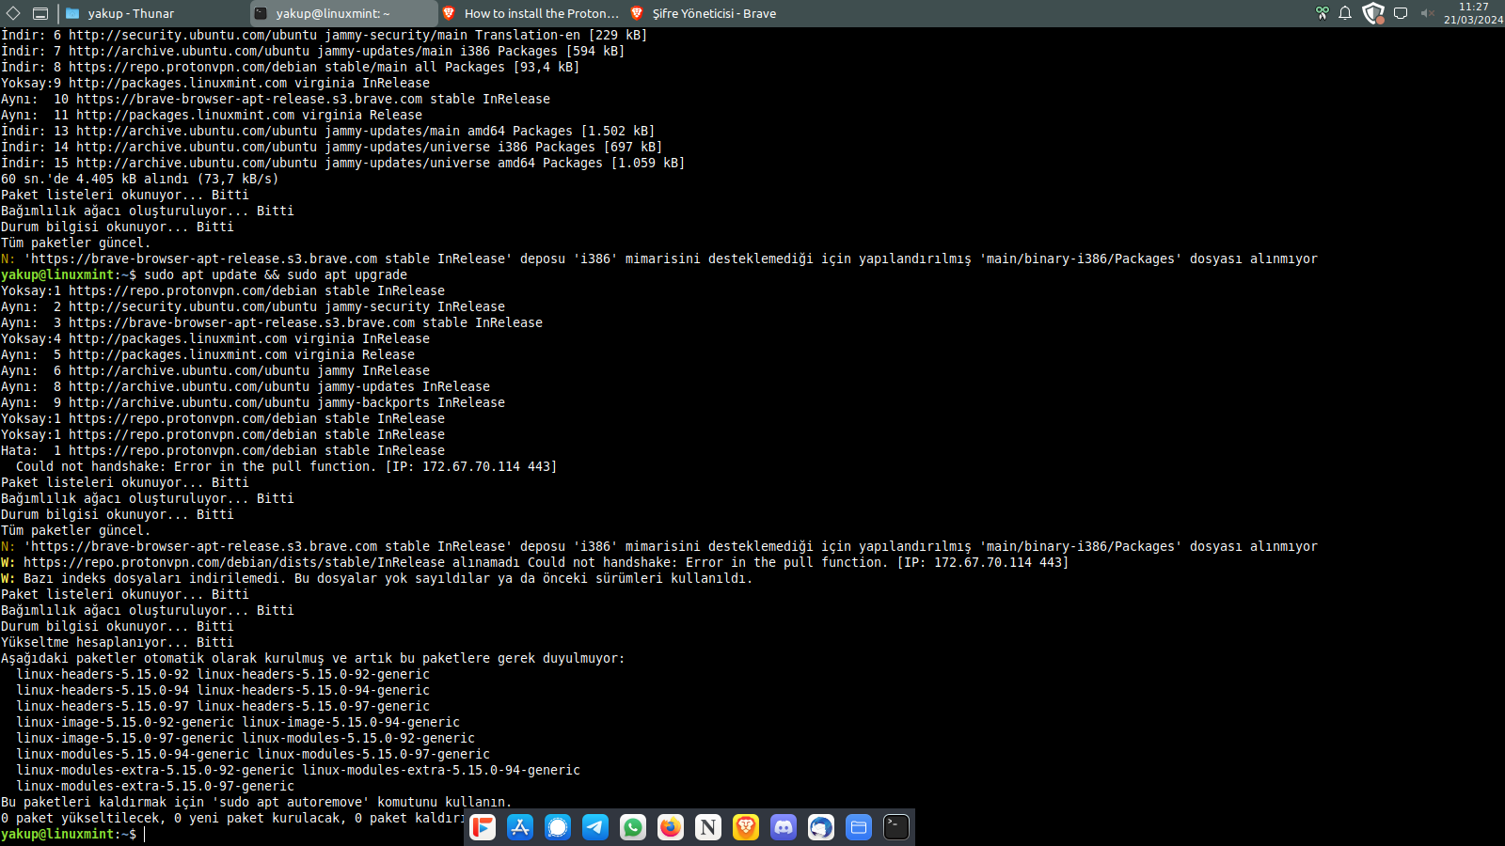Open the update manager shield icon
The image size is (1505, 846).
tap(1373, 13)
